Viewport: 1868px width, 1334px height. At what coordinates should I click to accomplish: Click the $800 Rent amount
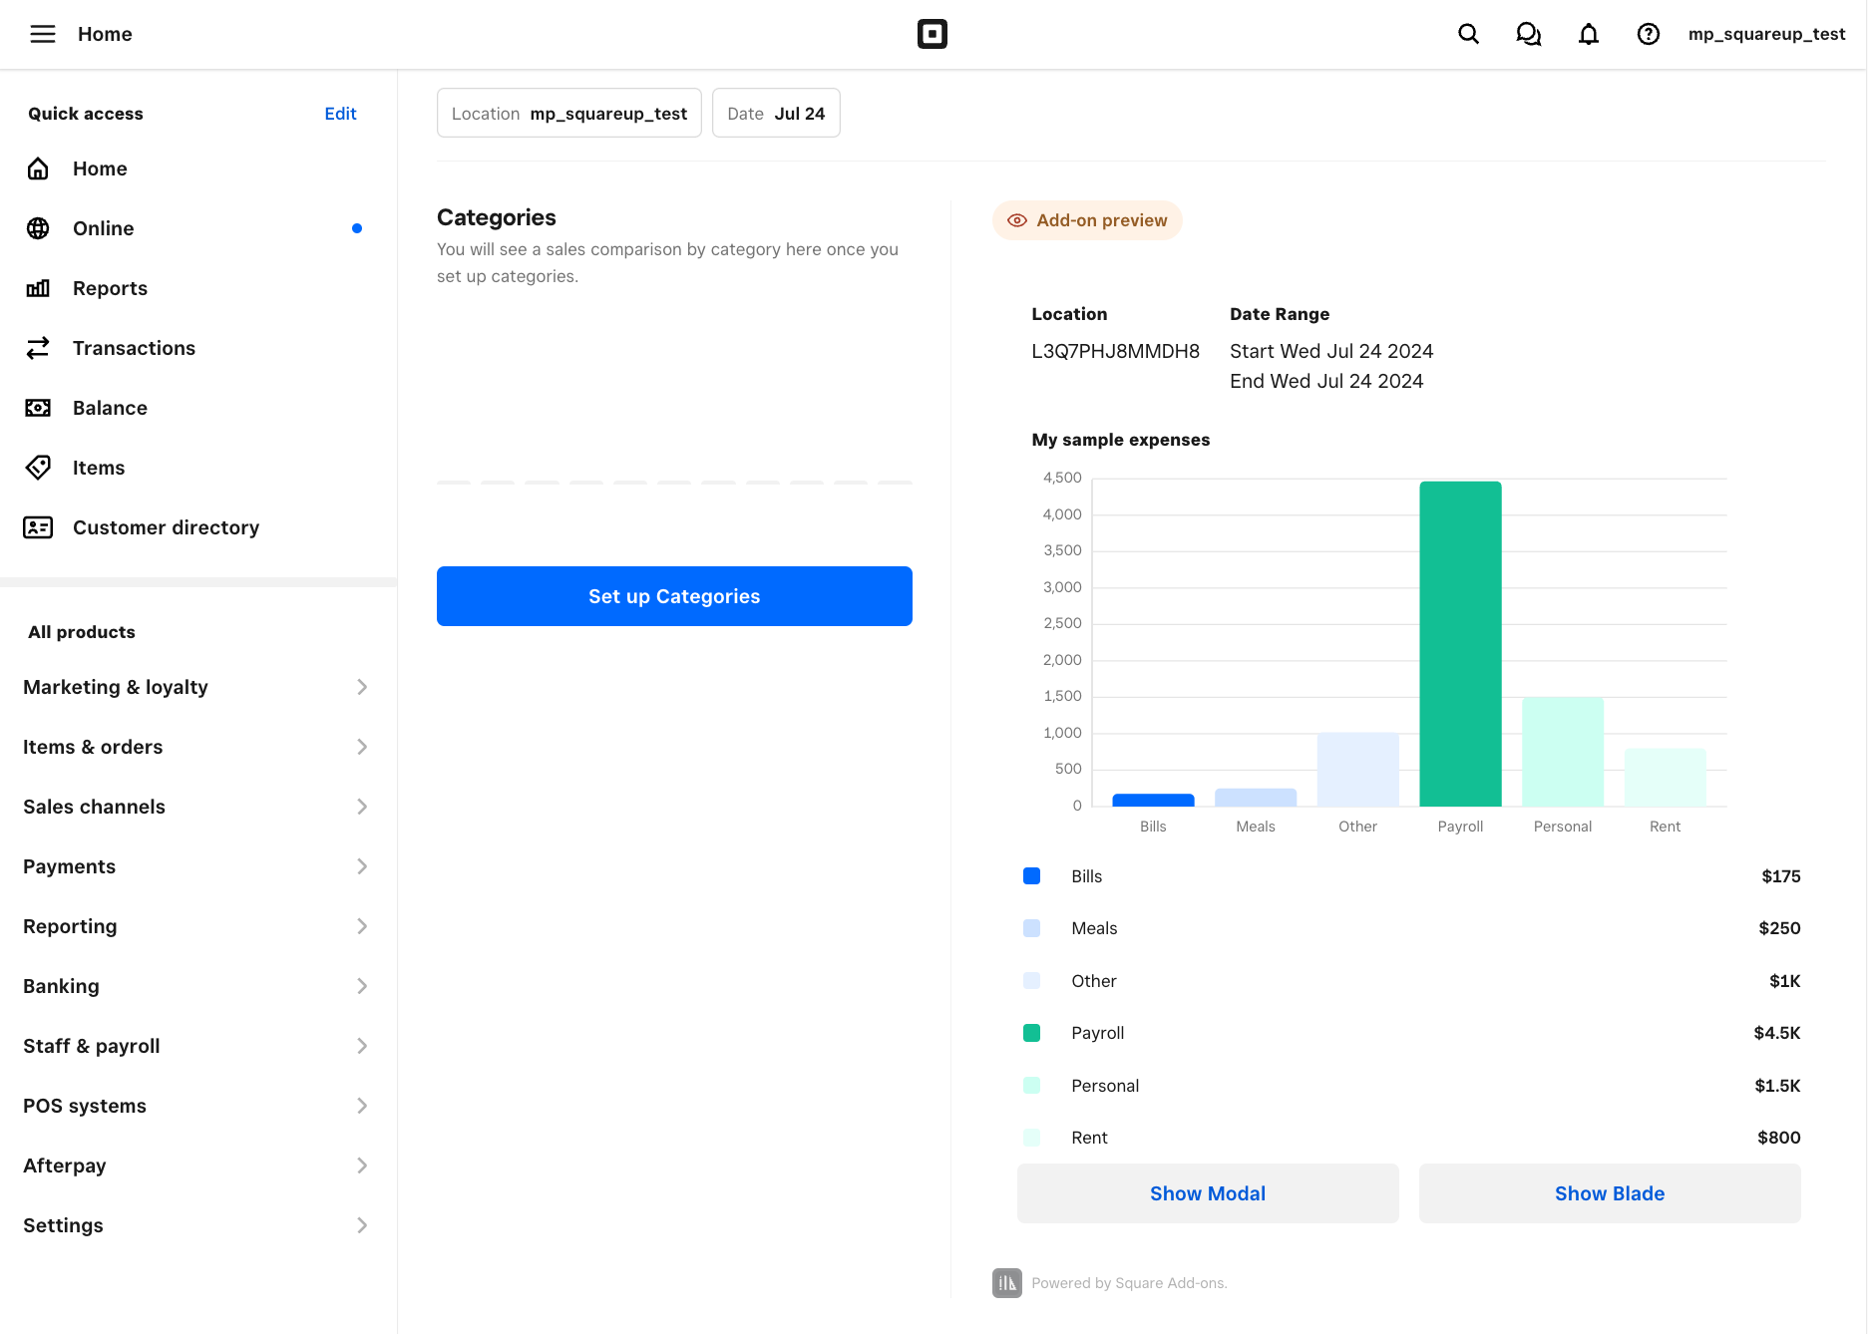[x=1779, y=1138]
